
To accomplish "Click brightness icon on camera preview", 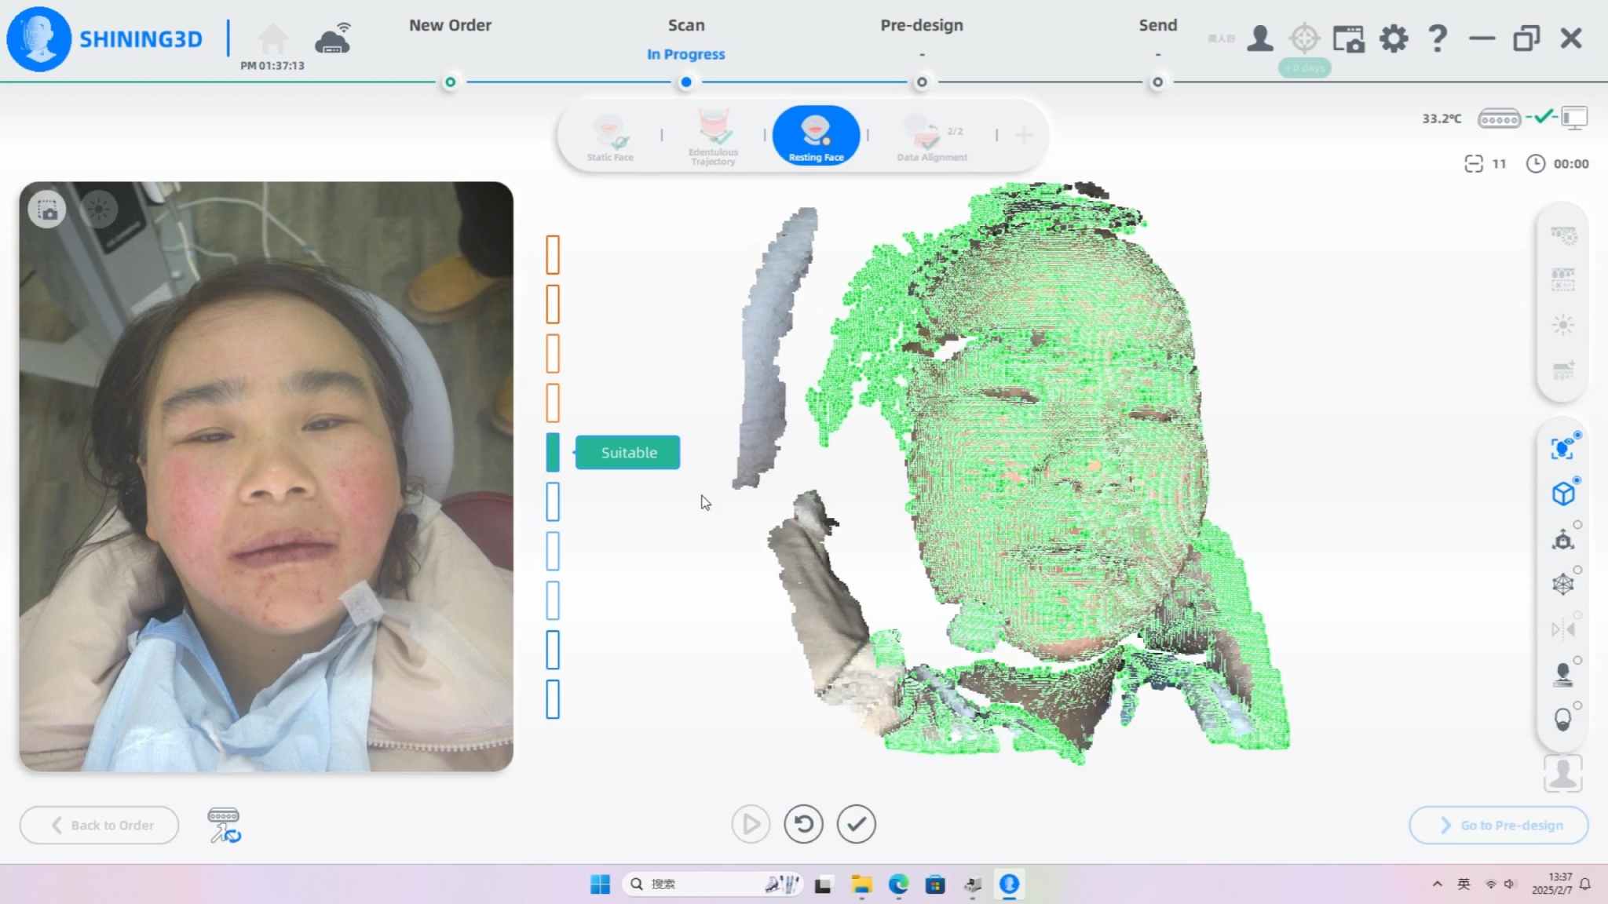I will [99, 210].
